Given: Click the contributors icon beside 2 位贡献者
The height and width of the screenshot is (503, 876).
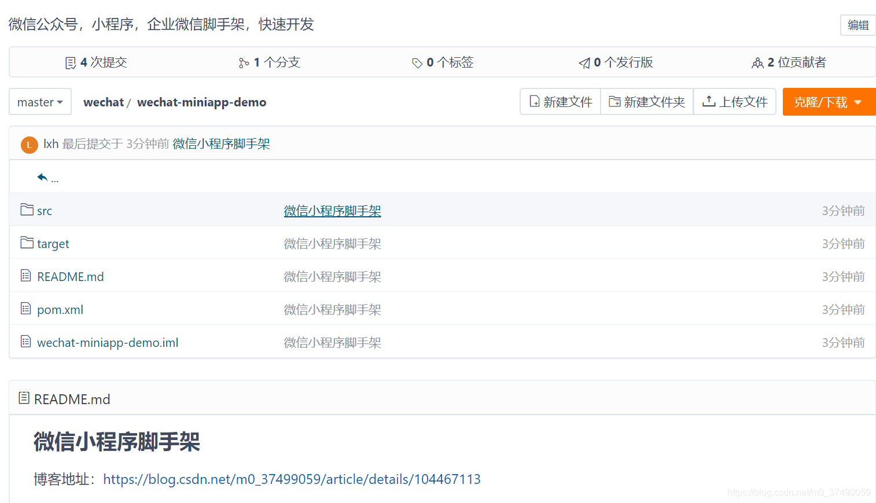Looking at the screenshot, I should pyautogui.click(x=757, y=63).
